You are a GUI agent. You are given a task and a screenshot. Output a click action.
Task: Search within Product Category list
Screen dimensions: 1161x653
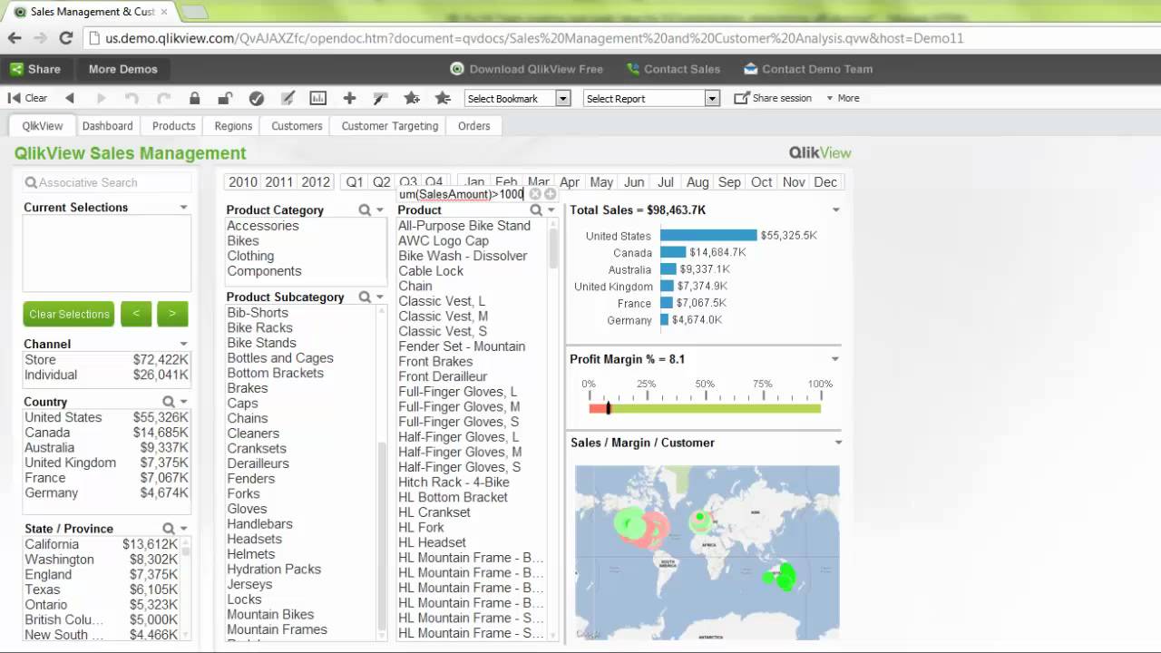pyautogui.click(x=365, y=210)
